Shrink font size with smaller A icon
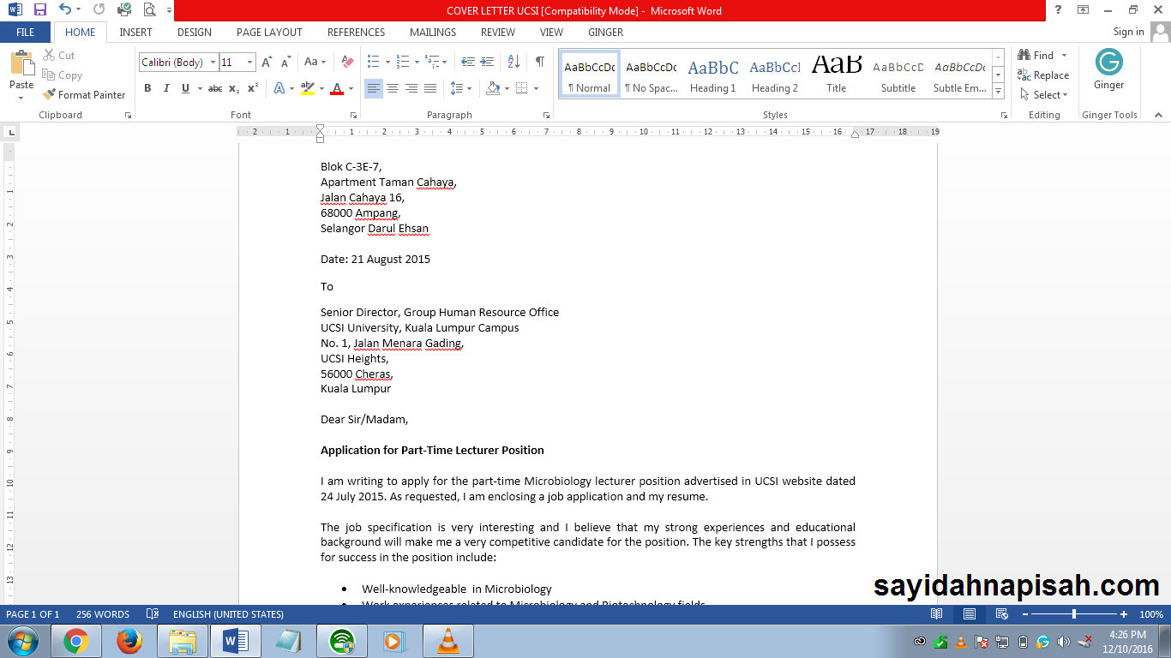The image size is (1171, 658). (286, 62)
